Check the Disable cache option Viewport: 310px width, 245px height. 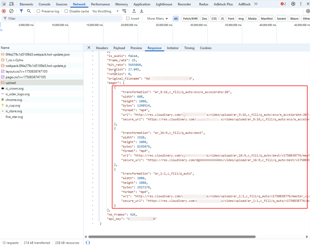[x=66, y=11]
